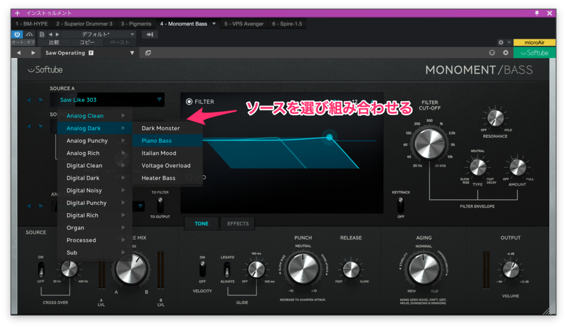Expand the Saw Operating preset list
567x328 pixels.
(x=132, y=53)
